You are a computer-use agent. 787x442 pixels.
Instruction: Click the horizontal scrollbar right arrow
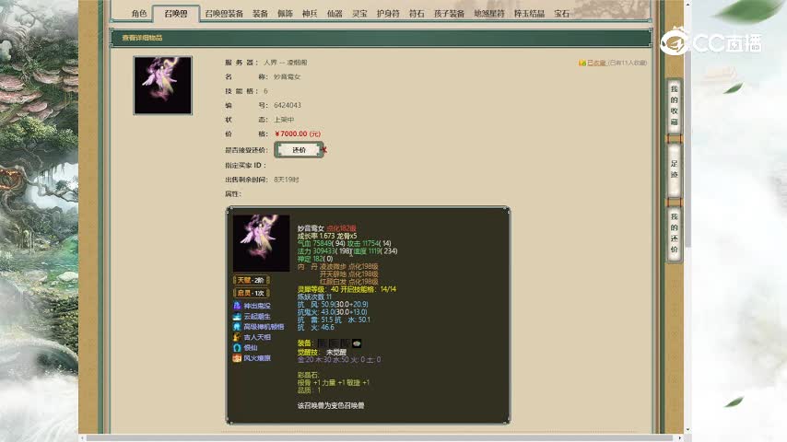680,438
